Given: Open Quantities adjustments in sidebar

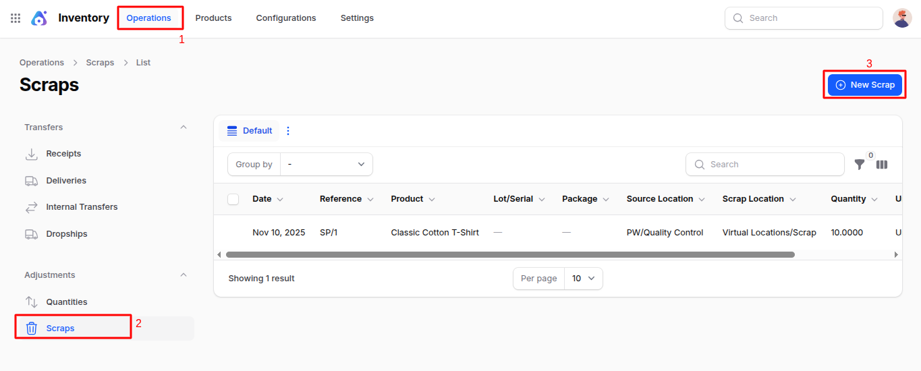Looking at the screenshot, I should click(x=66, y=302).
